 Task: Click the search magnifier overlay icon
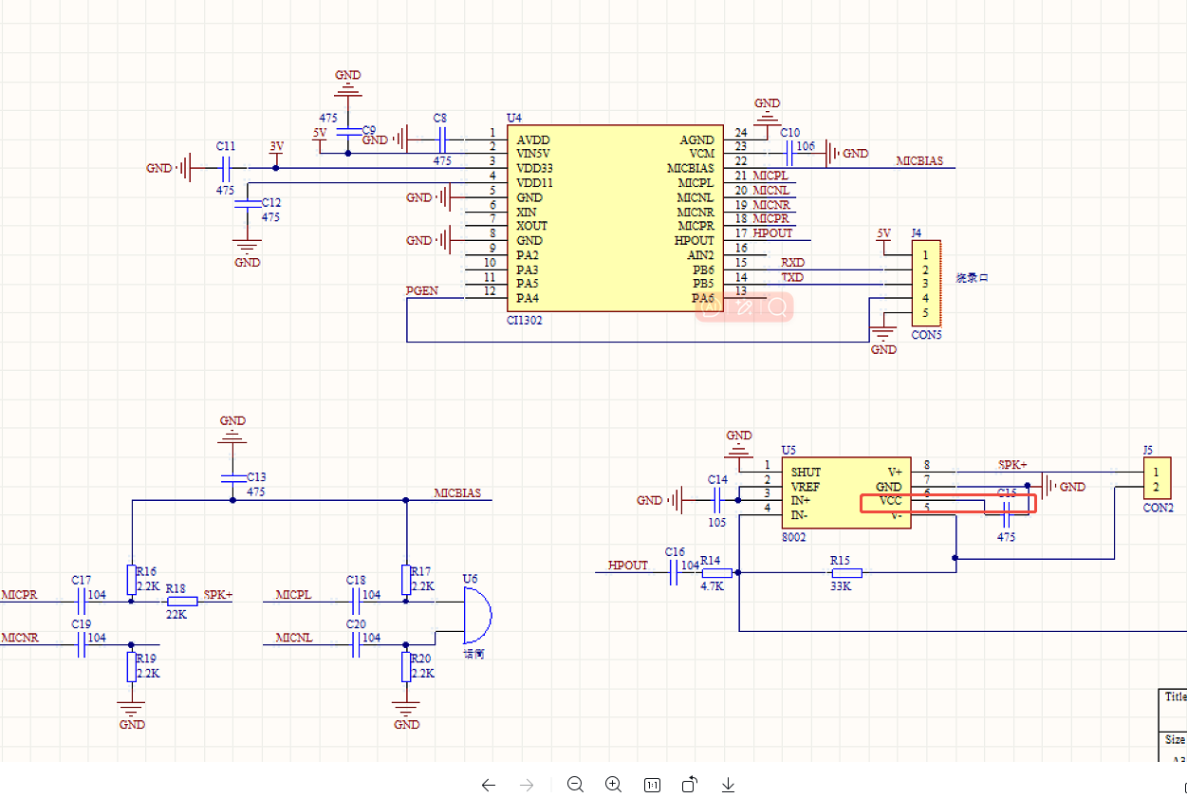[x=777, y=306]
